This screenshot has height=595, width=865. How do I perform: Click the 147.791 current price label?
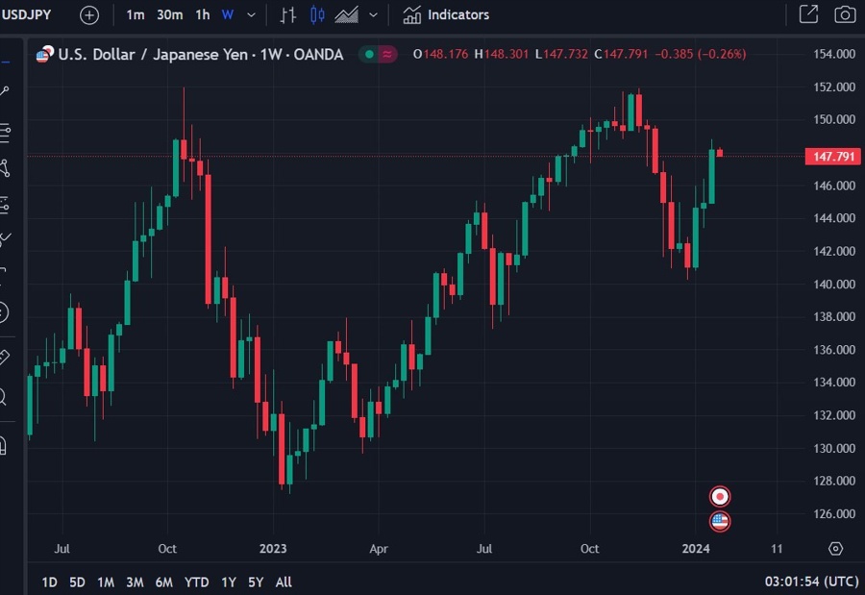(x=832, y=157)
